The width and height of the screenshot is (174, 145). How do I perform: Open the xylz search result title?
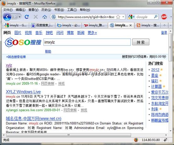(x=9, y=65)
